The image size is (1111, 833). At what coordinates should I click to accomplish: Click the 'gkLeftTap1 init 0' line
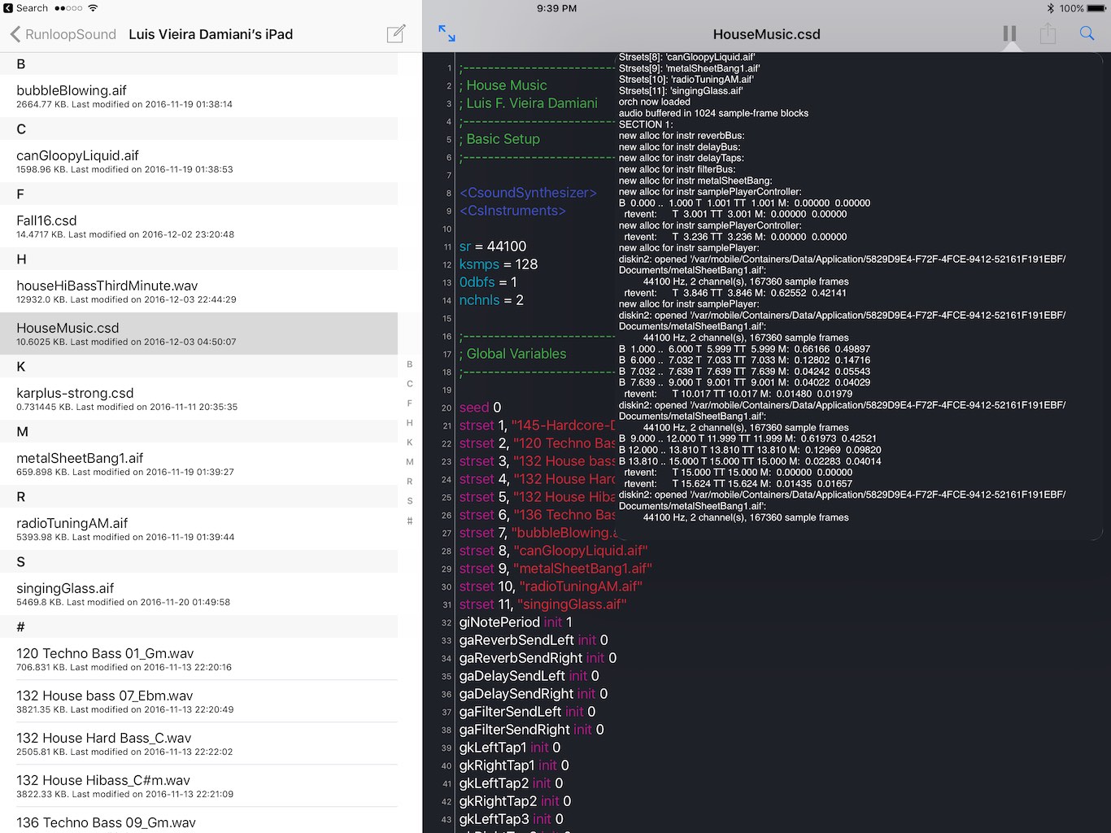(510, 748)
